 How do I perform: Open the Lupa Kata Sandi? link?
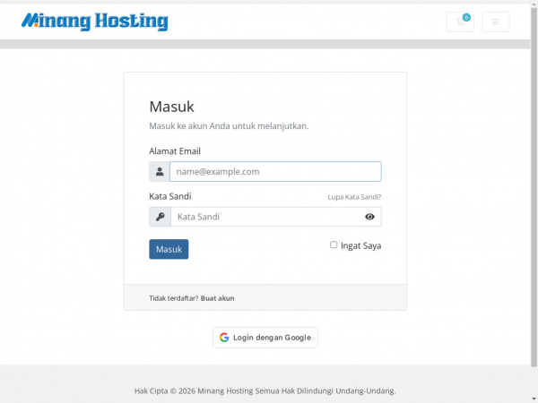pyautogui.click(x=354, y=197)
